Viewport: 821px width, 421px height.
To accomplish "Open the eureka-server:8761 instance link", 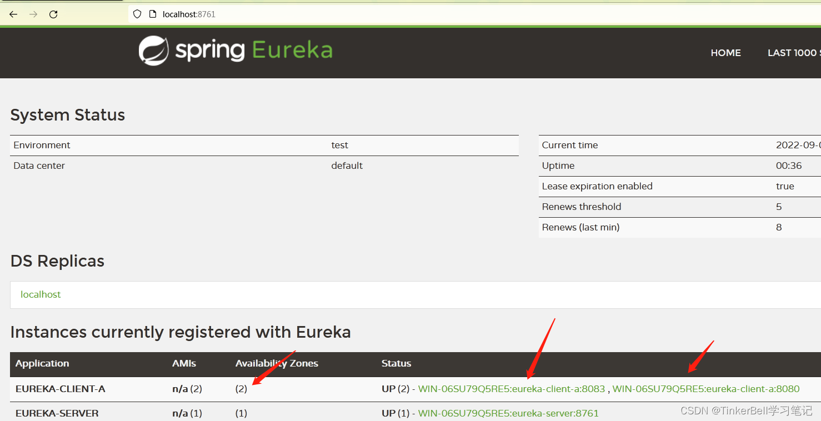I will 508,413.
